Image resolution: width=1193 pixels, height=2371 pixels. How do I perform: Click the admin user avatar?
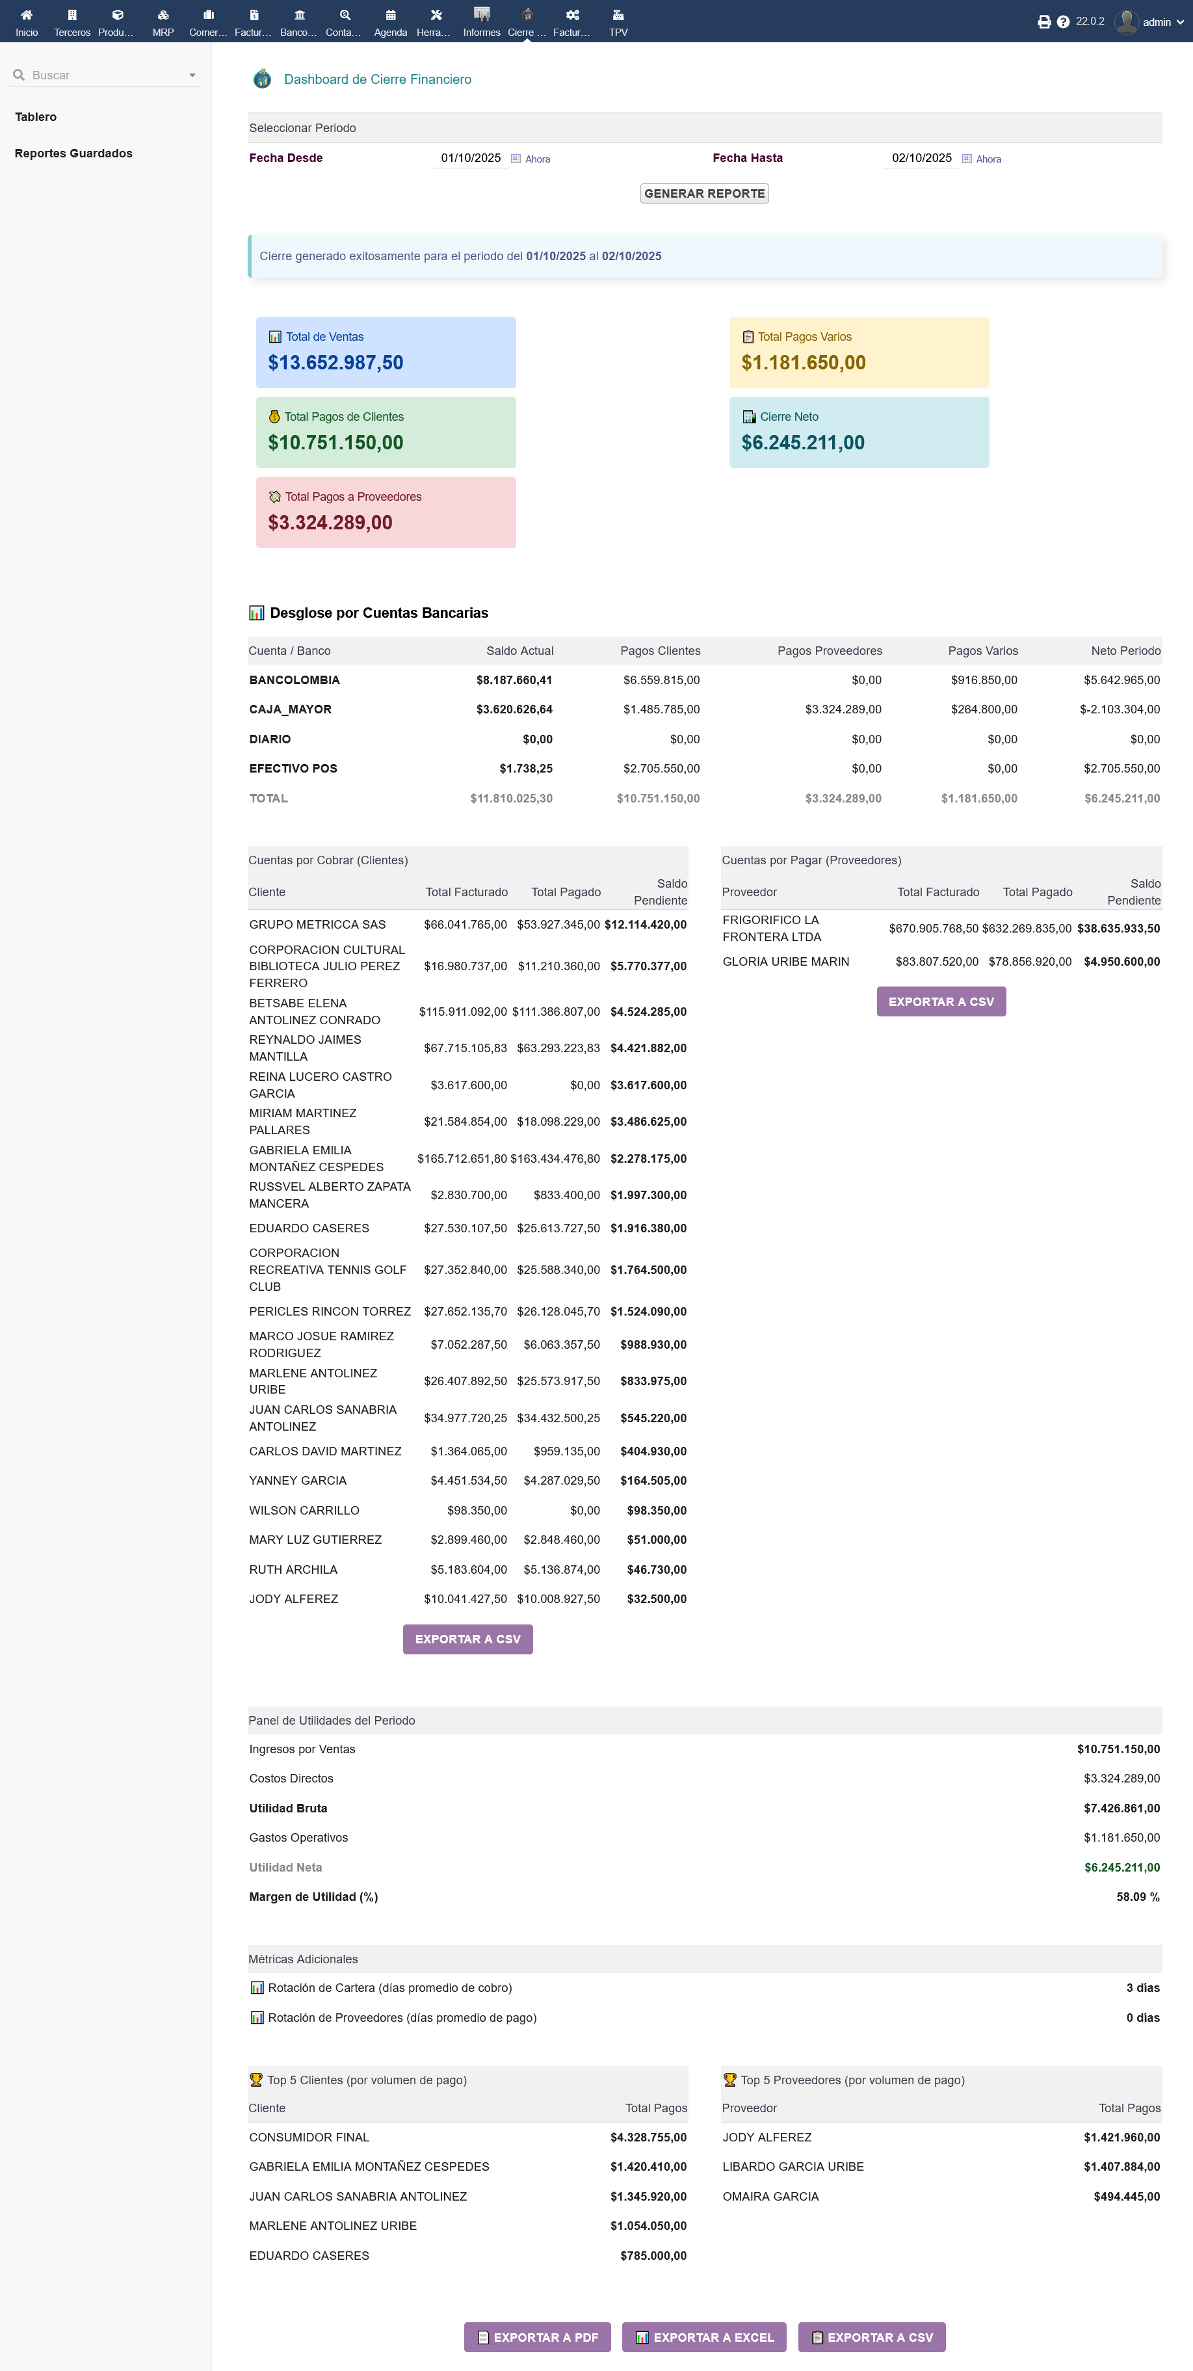pos(1126,22)
